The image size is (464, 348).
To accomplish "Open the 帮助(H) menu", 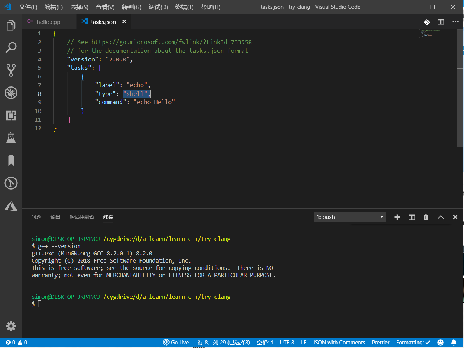I will pyautogui.click(x=210, y=7).
